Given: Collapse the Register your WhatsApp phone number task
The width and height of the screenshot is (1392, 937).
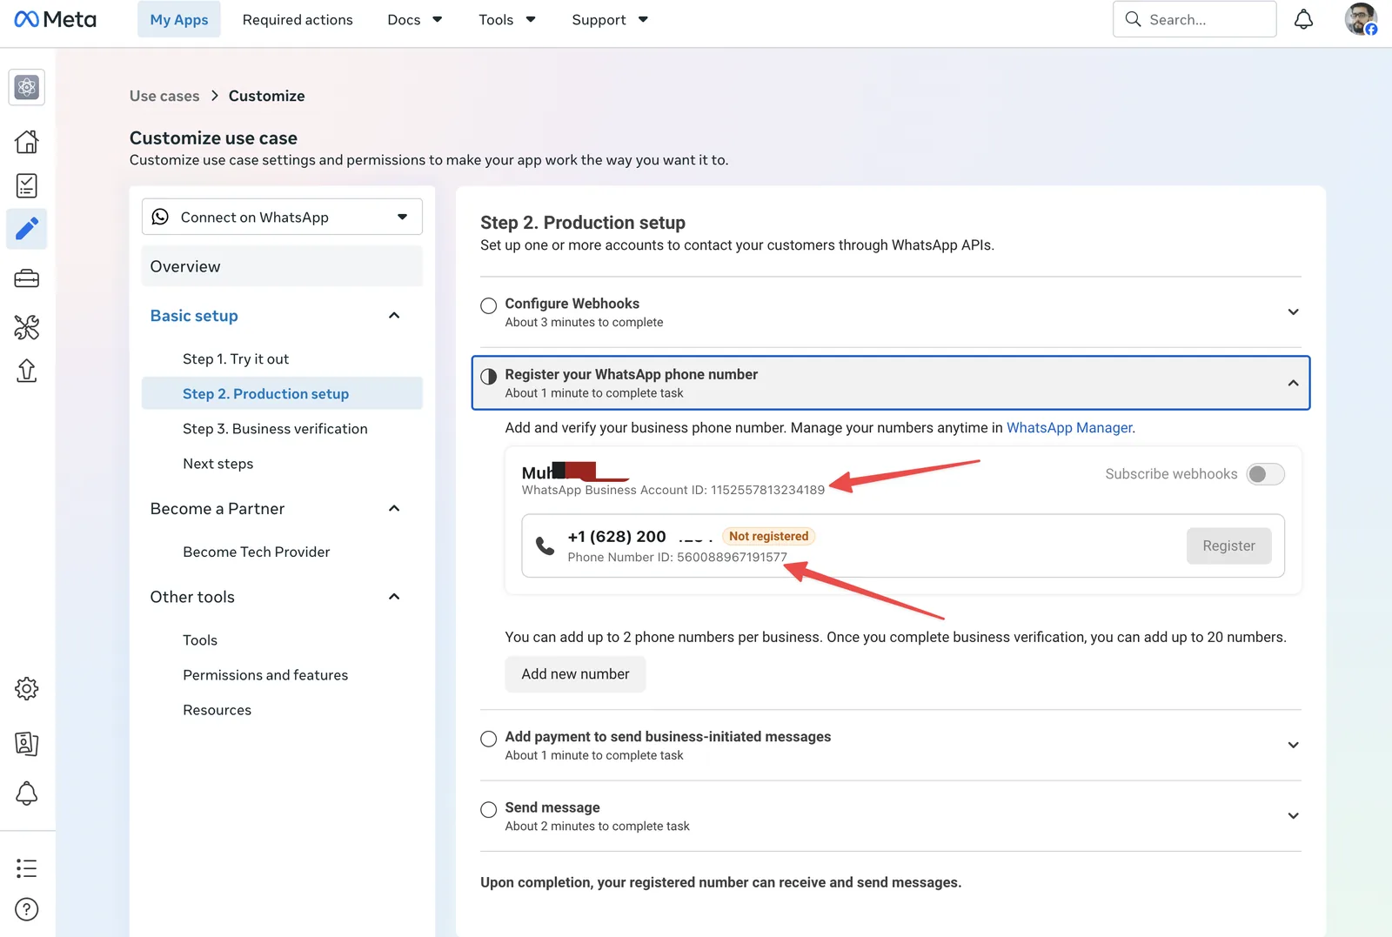Looking at the screenshot, I should pos(1294,383).
